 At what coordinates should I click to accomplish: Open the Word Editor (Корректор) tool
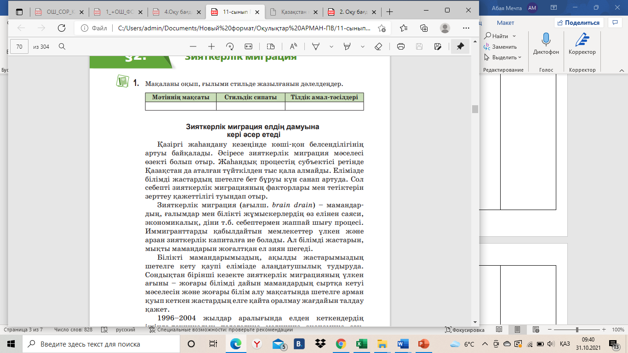coord(582,44)
